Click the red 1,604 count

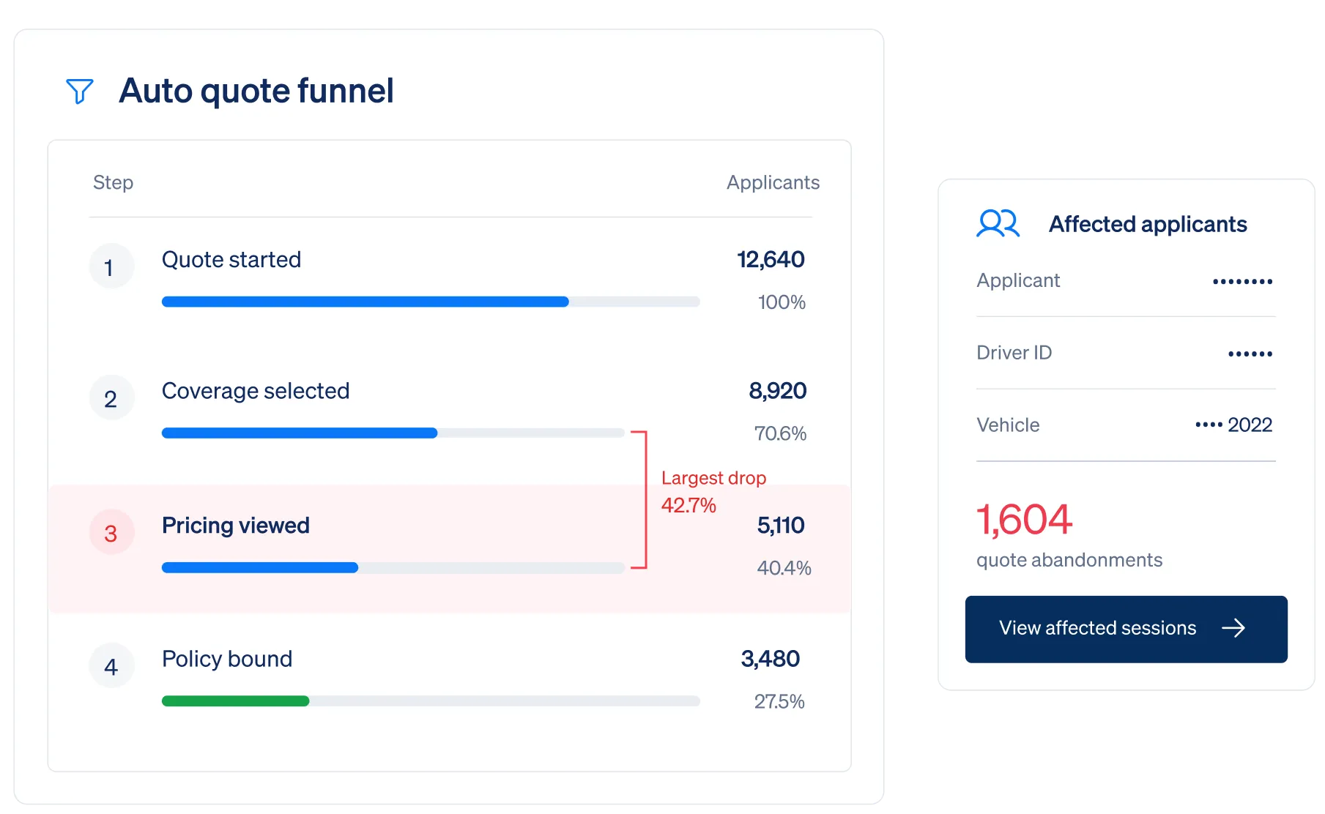tap(1024, 520)
